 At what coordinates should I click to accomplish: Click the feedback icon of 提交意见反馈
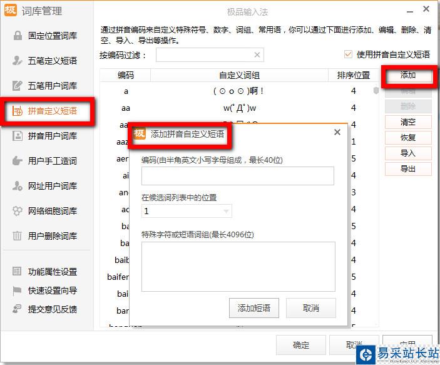(17, 309)
